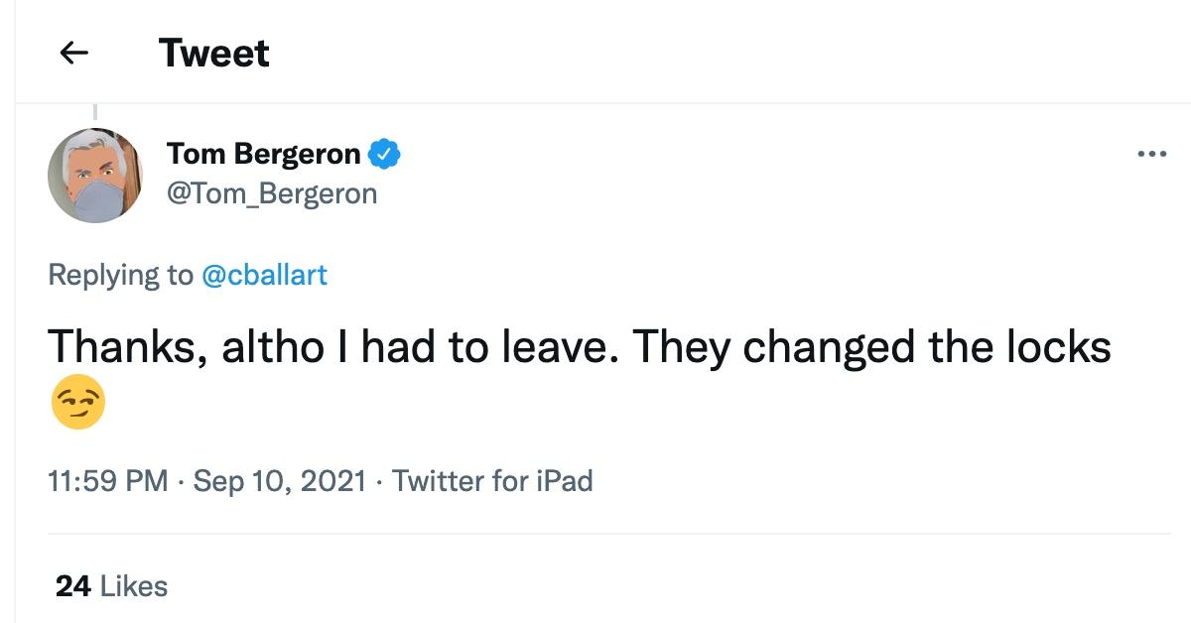
Task: Select the Twitter for iPad source label
Action: point(492,480)
